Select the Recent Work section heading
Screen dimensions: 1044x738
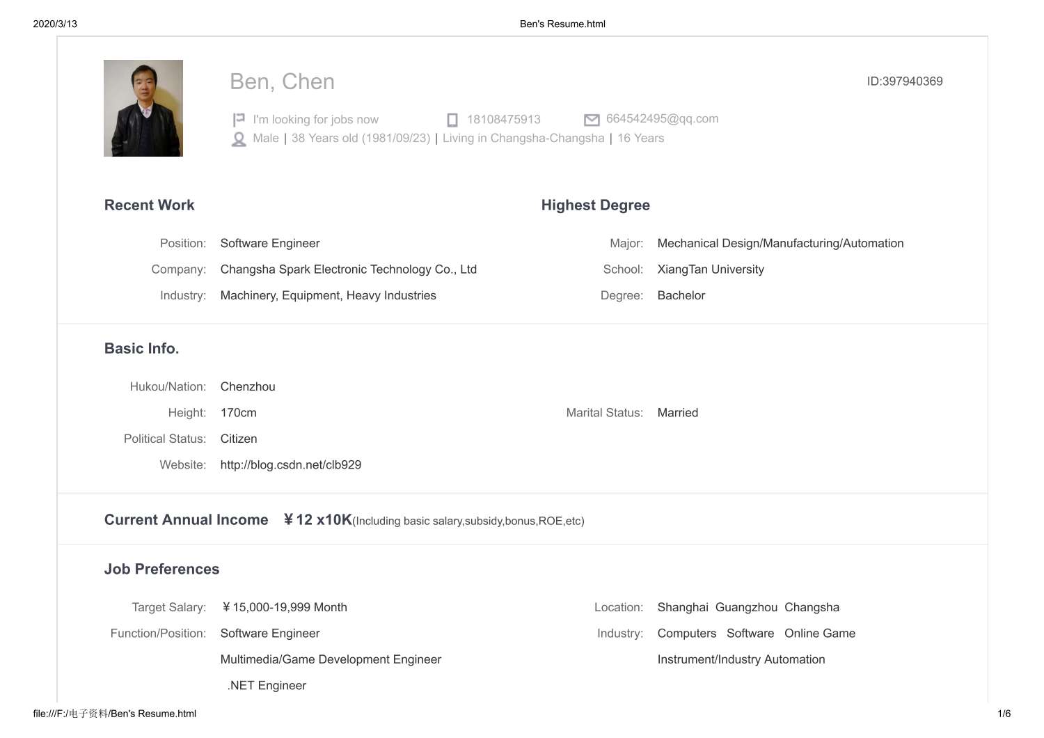tap(149, 205)
